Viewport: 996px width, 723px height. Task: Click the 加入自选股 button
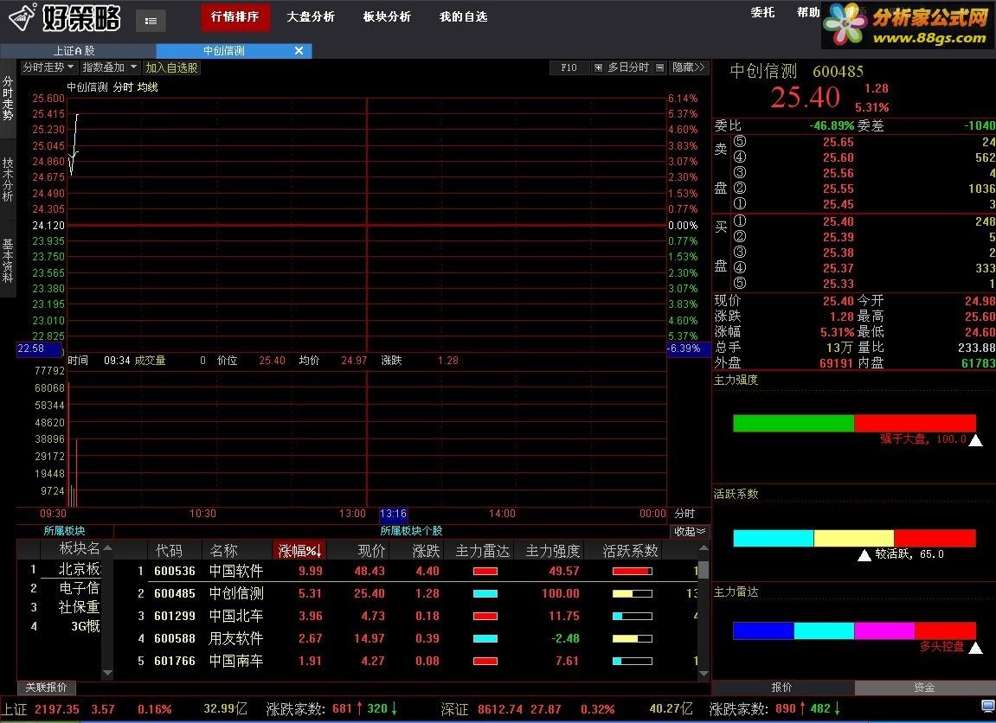pos(171,67)
